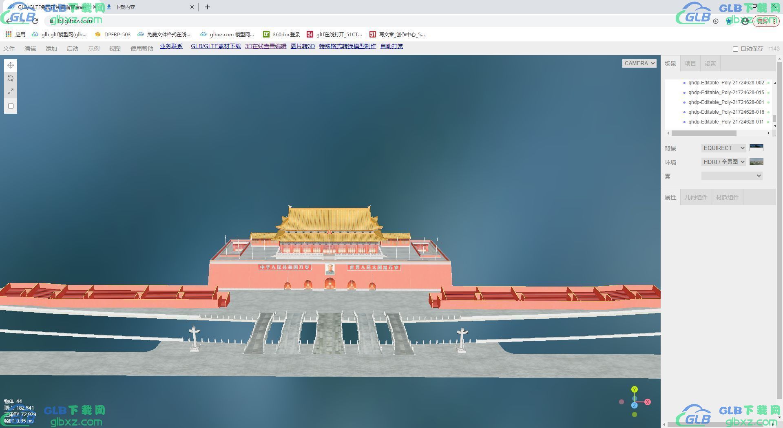
Task: Click the Z axis on the view gizmo
Action: coord(635,405)
